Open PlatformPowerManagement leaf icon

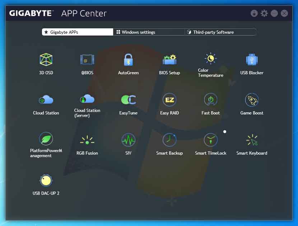pyautogui.click(x=46, y=138)
